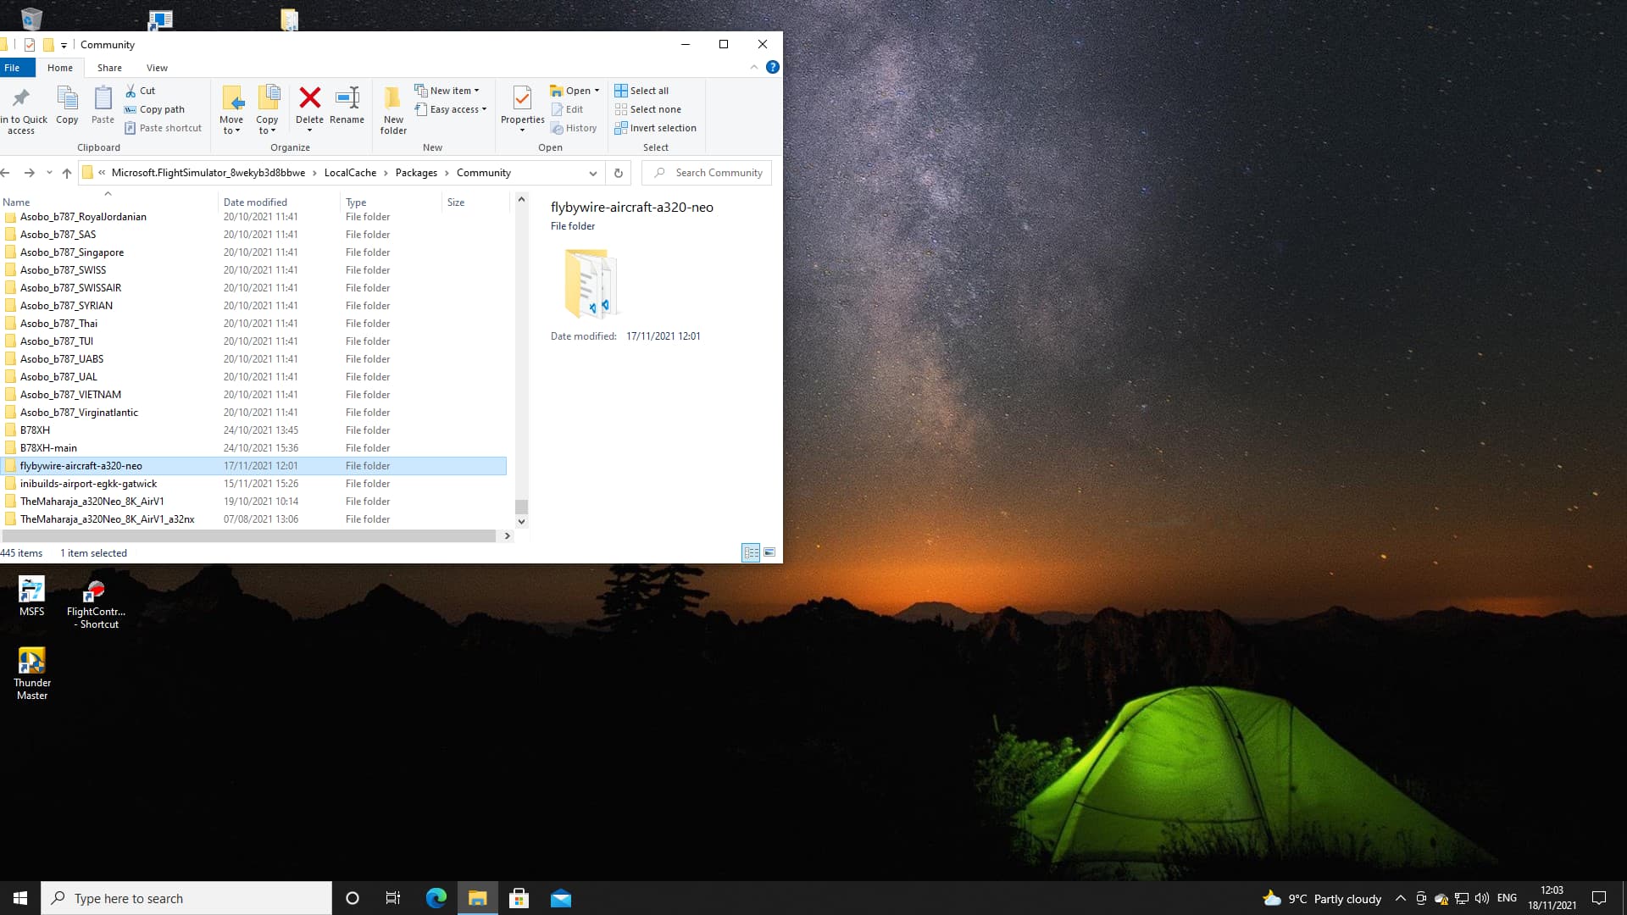Image resolution: width=1627 pixels, height=915 pixels.
Task: Click LocalCache in breadcrumb path
Action: [350, 173]
